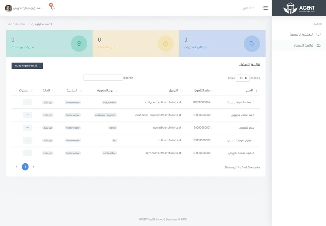Click phone number 01000000002

click(x=202, y=153)
